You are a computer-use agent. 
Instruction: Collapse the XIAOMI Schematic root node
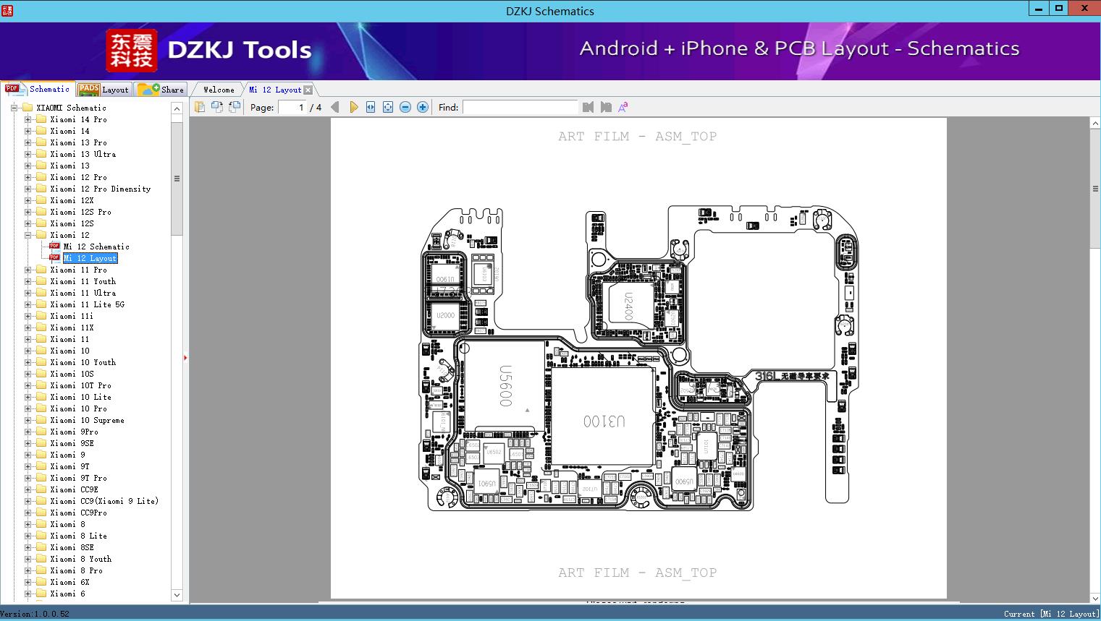[14, 108]
